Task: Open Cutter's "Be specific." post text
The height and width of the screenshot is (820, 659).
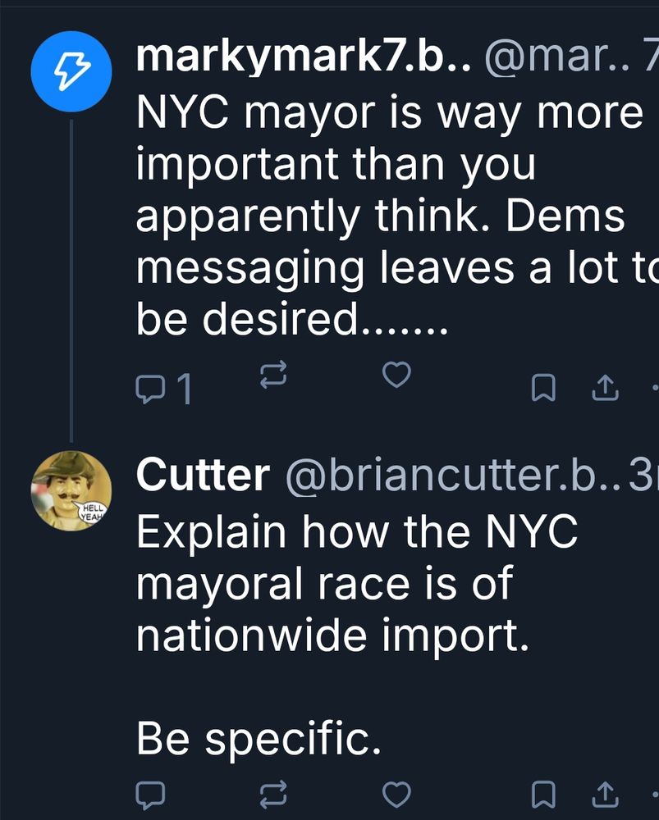Action: 259,740
